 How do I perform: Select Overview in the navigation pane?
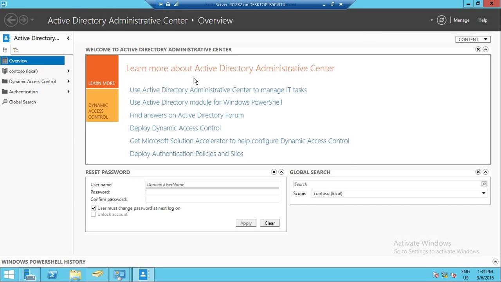(x=32, y=61)
